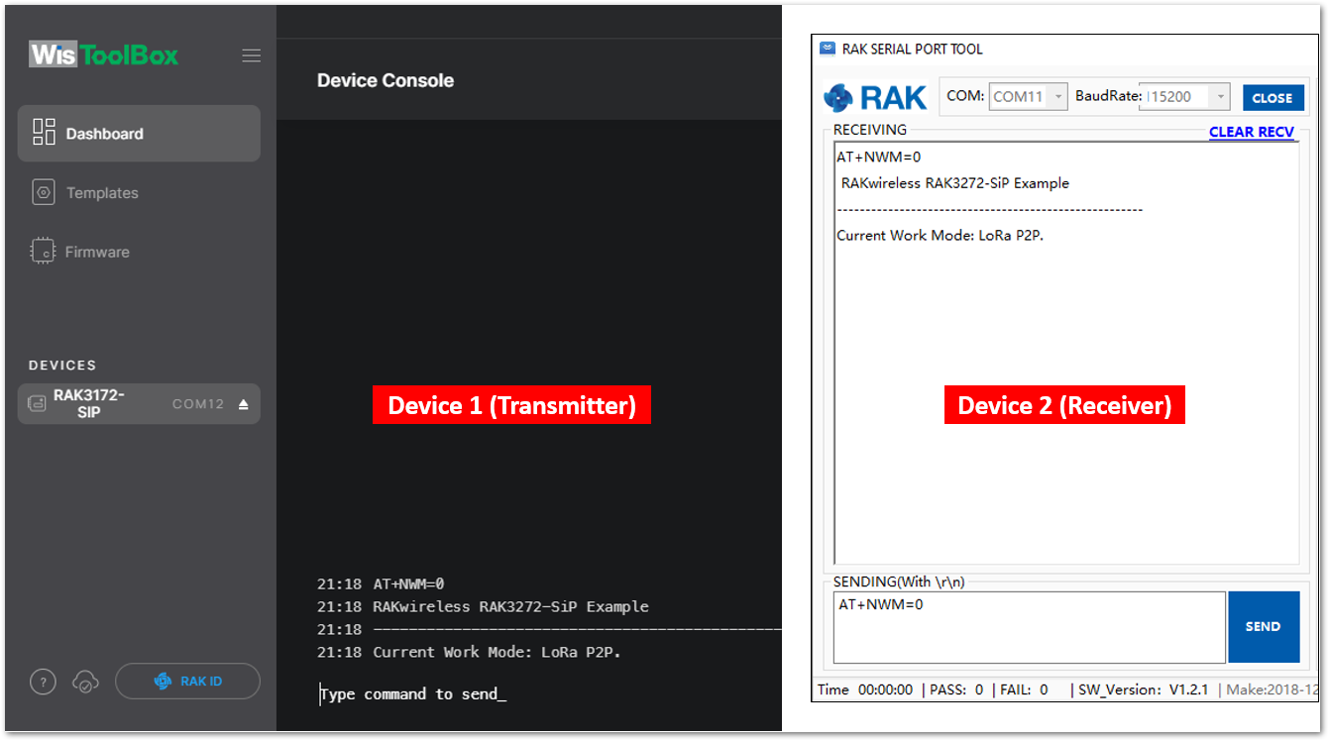This screenshot has width=1329, height=741.
Task: Click the SW_Version: V1.2.1 status entry
Action: pyautogui.click(x=1144, y=689)
